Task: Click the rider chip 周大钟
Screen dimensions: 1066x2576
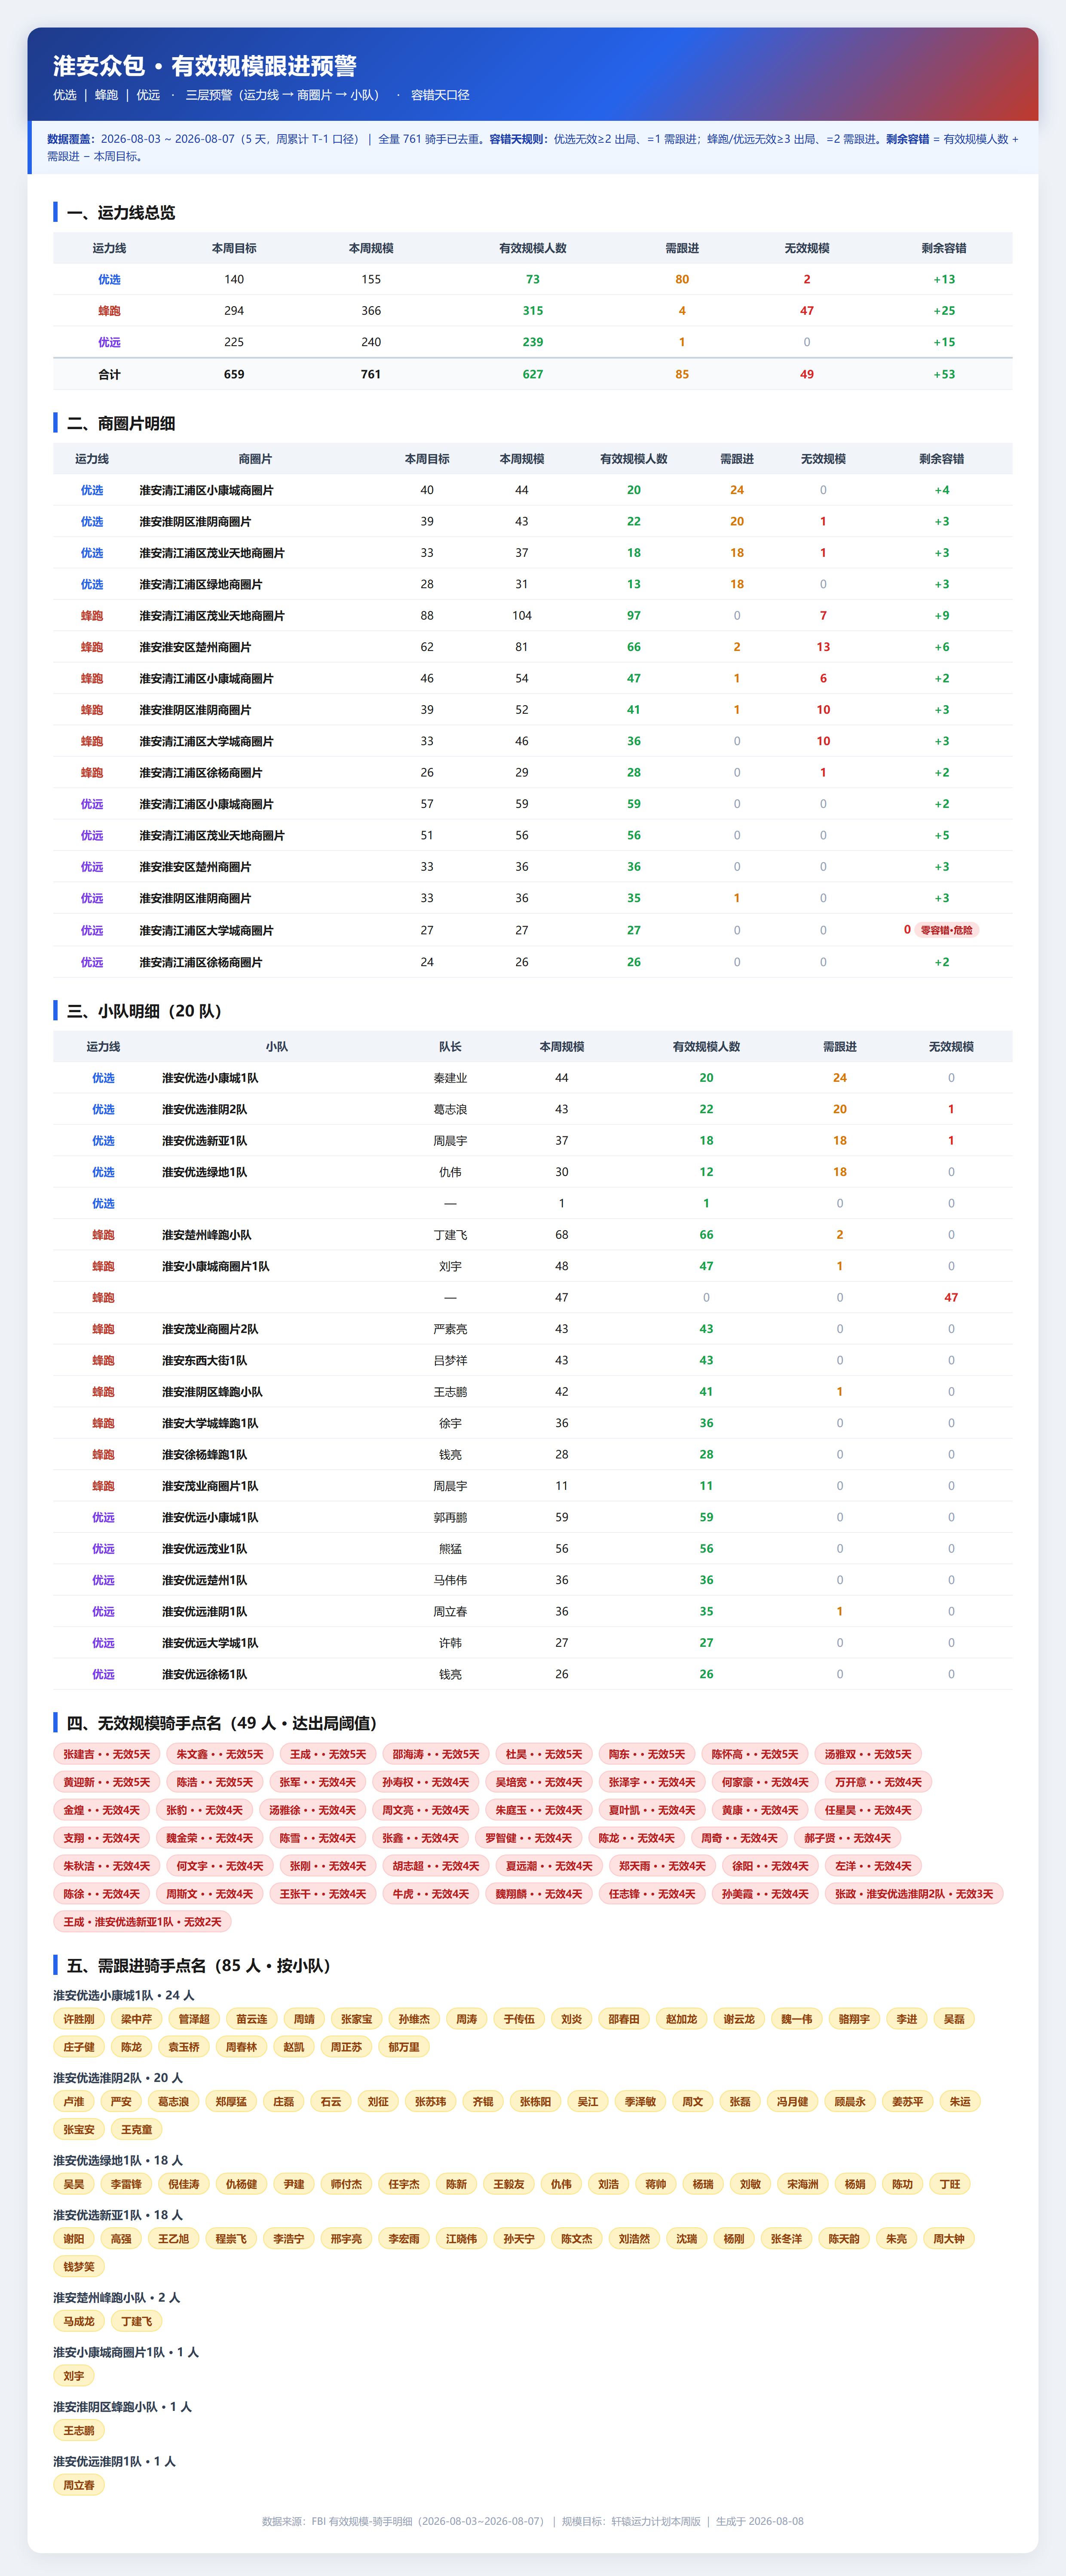Action: (949, 2239)
